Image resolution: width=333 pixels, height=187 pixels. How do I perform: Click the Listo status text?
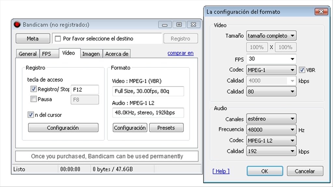click(x=19, y=169)
